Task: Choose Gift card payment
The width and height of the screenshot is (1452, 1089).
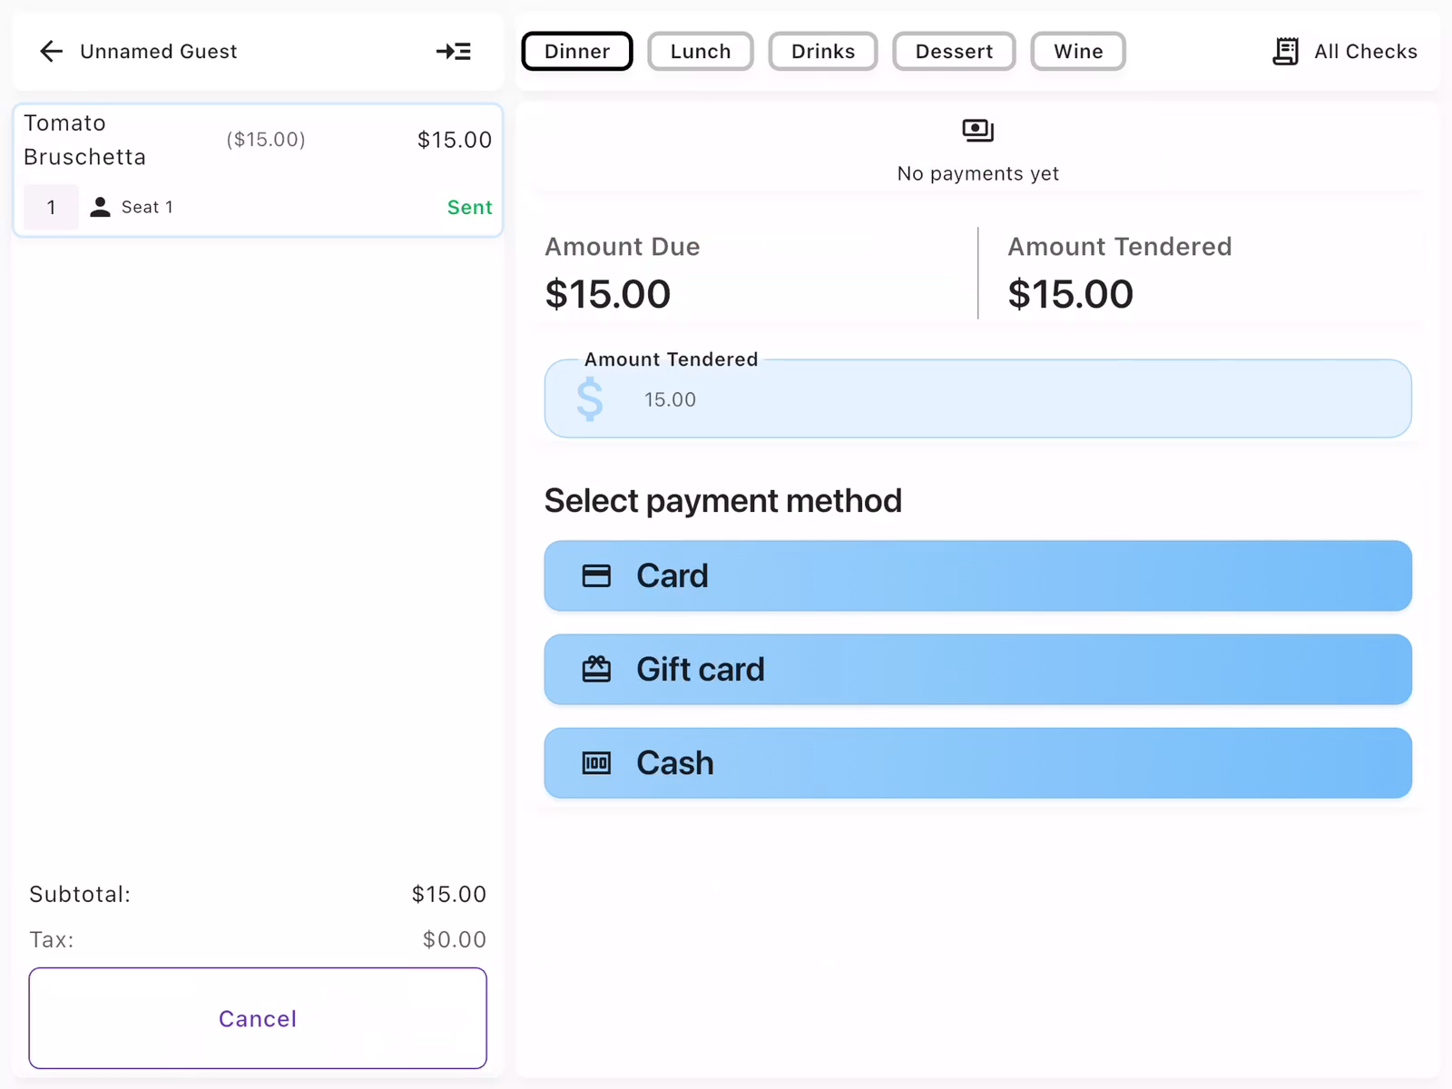Action: [977, 669]
